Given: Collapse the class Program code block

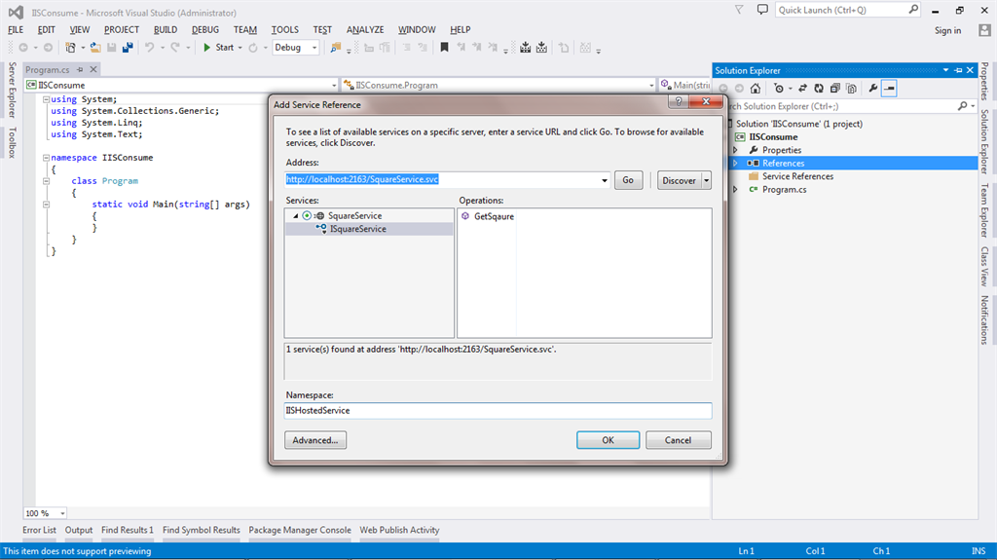Looking at the screenshot, I should tap(46, 181).
